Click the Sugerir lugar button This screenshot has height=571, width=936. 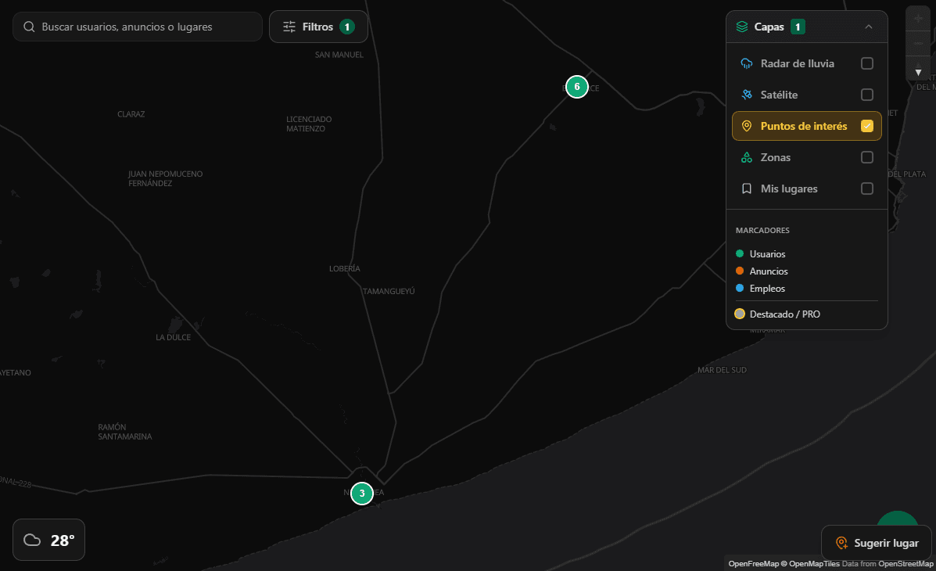click(x=876, y=543)
